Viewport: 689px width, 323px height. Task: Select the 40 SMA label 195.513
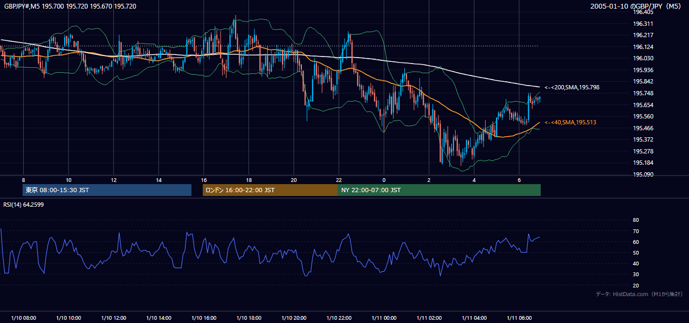click(570, 123)
